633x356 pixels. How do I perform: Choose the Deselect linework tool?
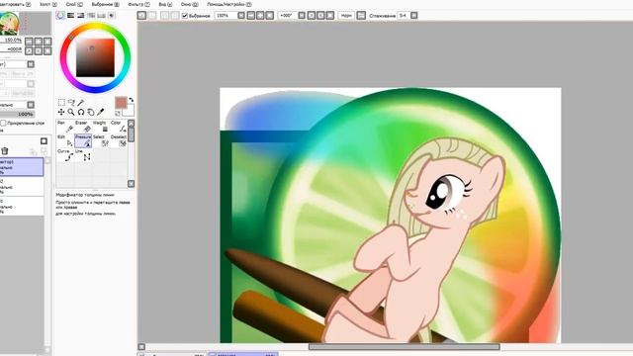tap(119, 140)
